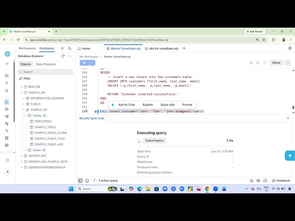Image resolution: width=295 pixels, height=221 pixels.
Task: Click the Snowflake logo icon
Action: point(7,54)
